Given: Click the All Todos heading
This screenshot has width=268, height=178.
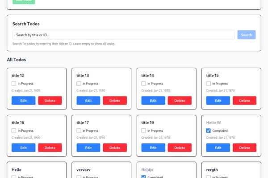Looking at the screenshot, I should [17, 60].
